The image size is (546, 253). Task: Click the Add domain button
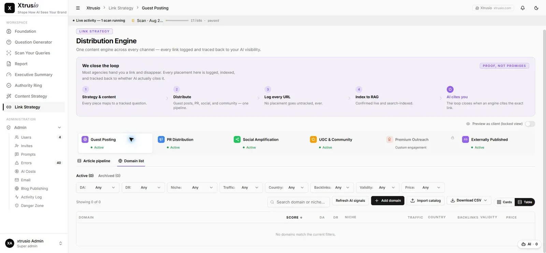pyautogui.click(x=388, y=201)
